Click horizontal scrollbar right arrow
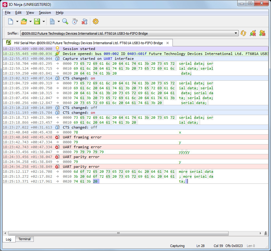The height and width of the screenshot is (251, 271). pos(260,234)
